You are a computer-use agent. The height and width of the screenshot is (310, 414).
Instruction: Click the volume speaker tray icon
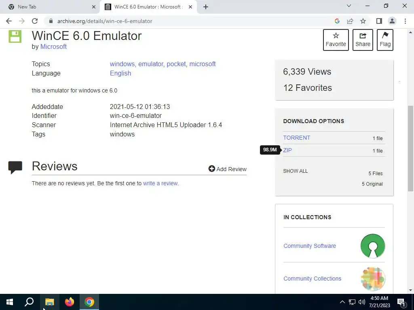pos(362,302)
